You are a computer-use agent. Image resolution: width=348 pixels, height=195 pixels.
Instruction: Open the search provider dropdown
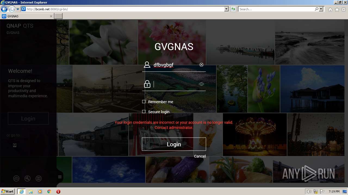tap(321, 9)
